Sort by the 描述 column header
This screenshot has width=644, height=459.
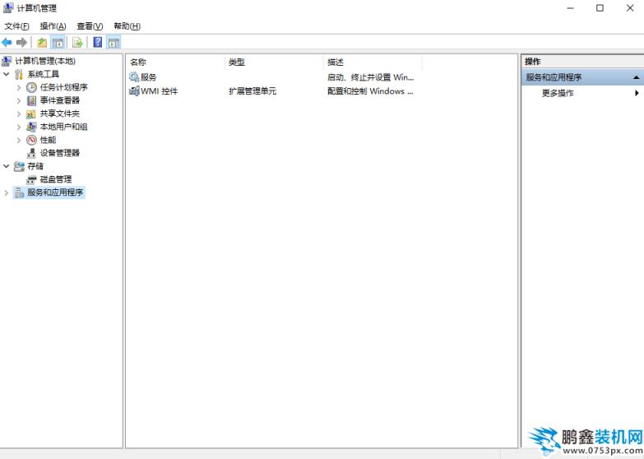click(x=373, y=62)
